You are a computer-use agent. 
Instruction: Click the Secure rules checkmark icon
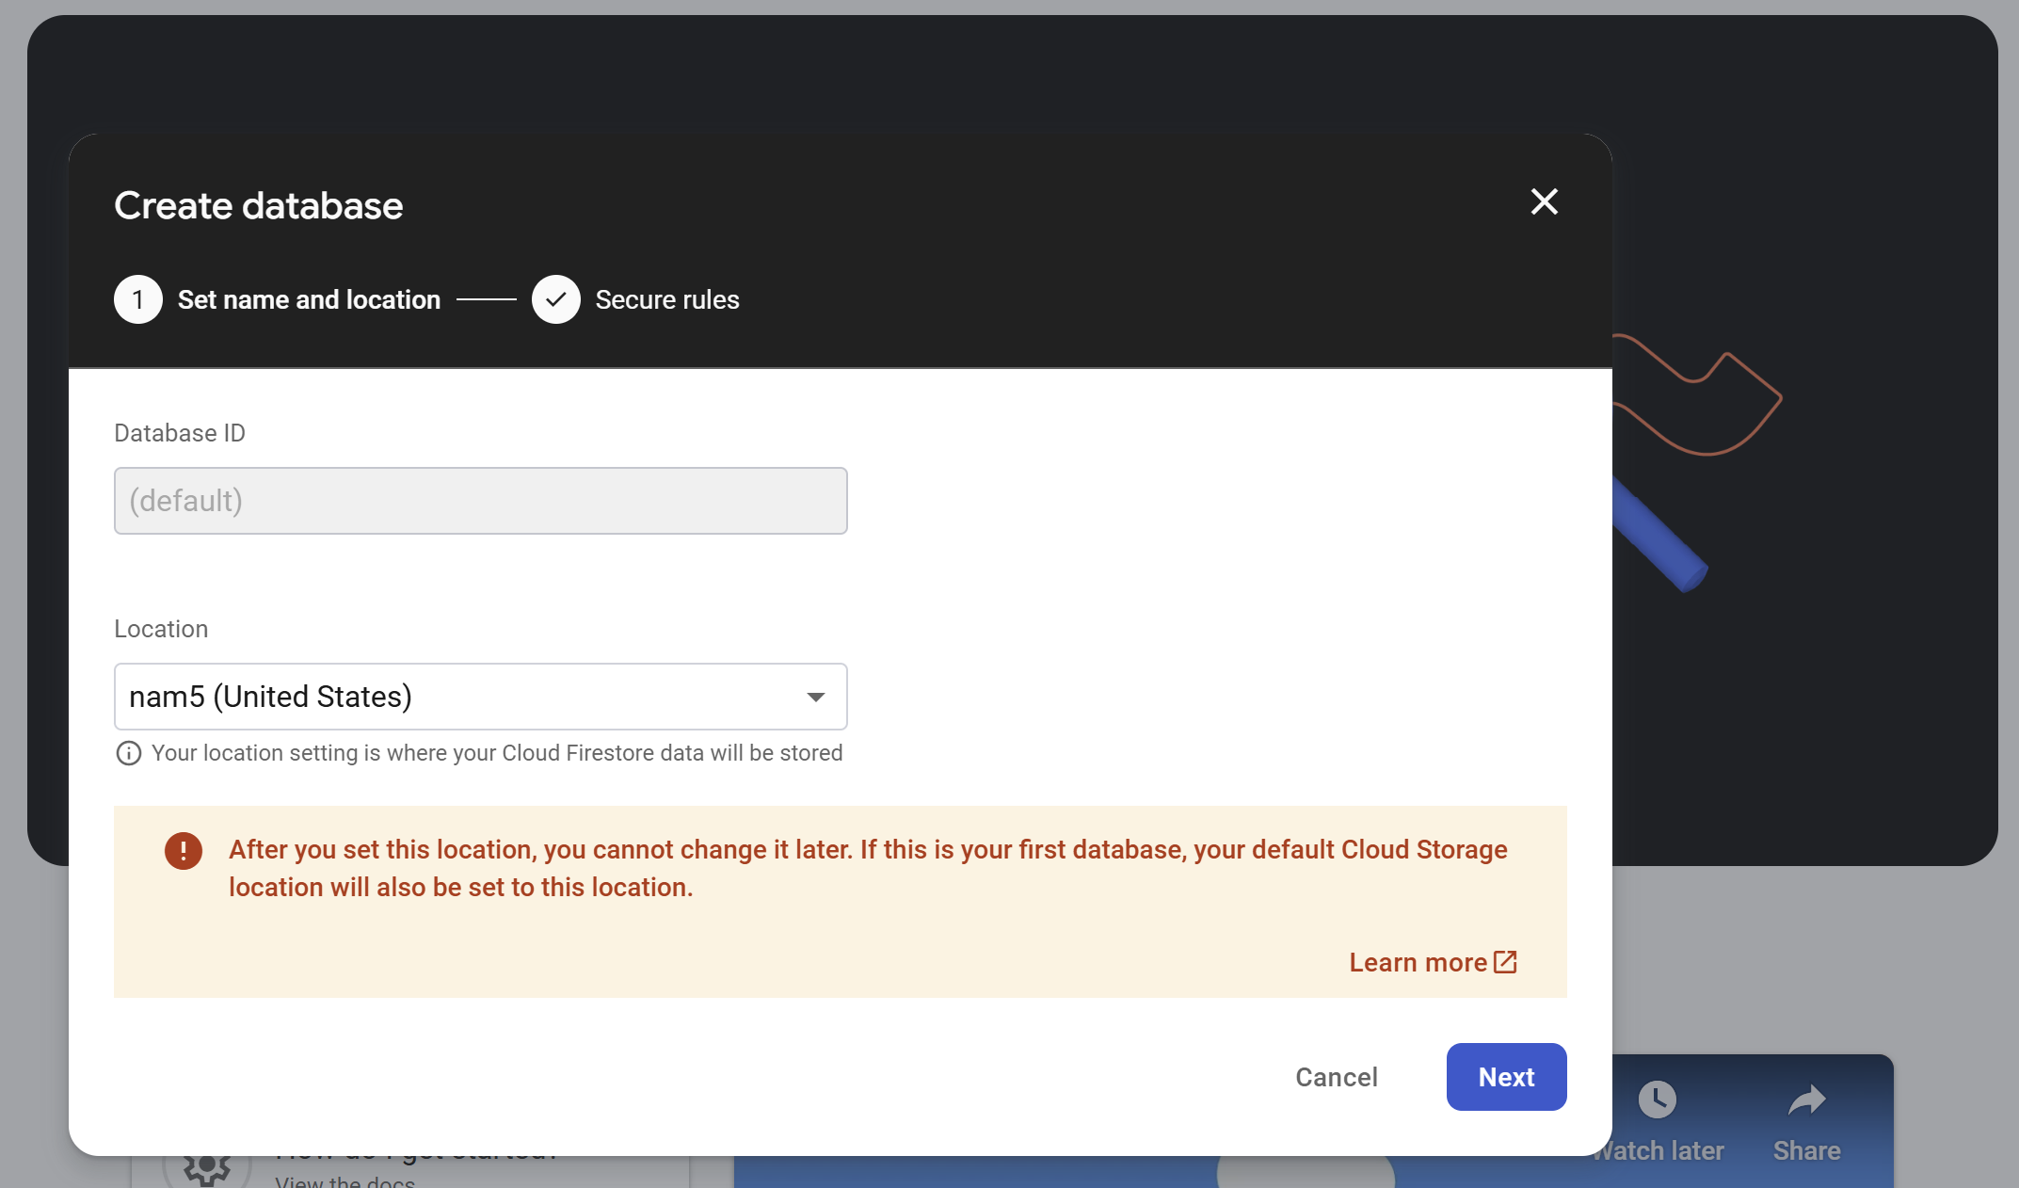556,299
